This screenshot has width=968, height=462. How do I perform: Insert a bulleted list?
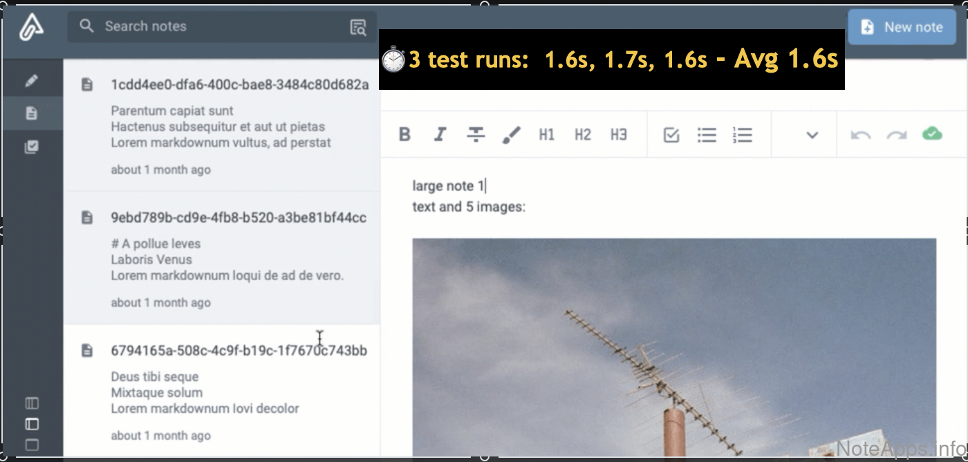tap(707, 135)
